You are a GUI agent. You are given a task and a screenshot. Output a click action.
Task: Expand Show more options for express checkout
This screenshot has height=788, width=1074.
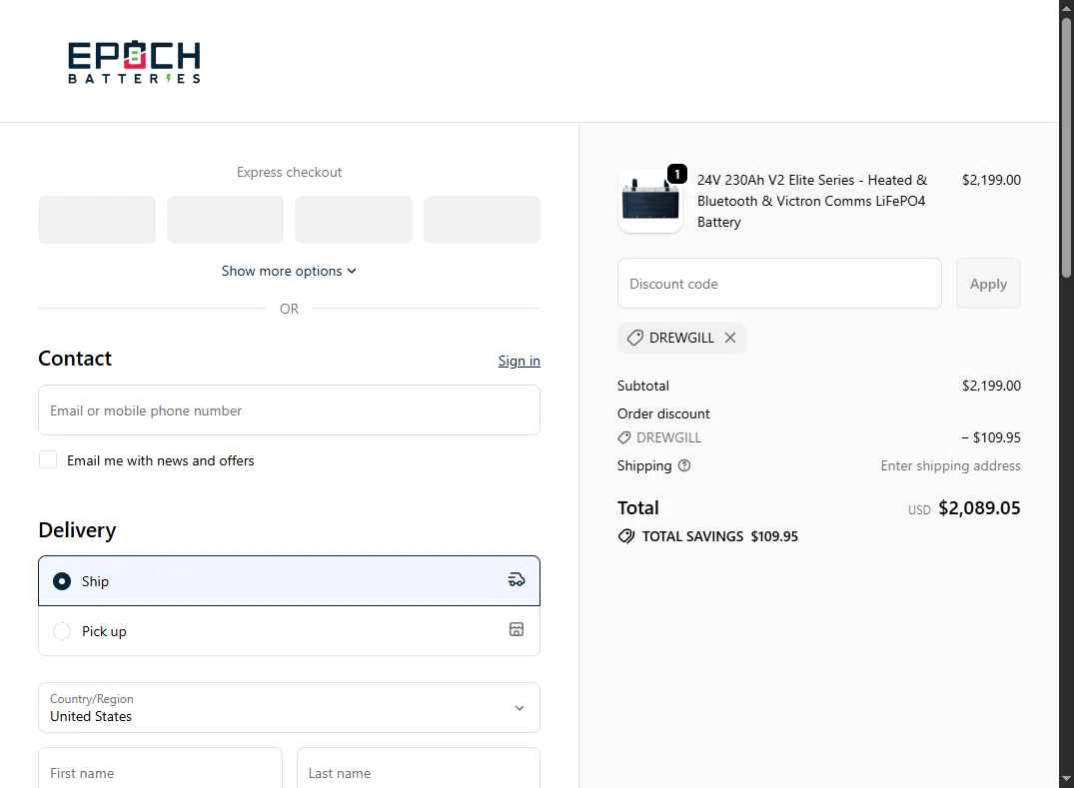coord(289,271)
